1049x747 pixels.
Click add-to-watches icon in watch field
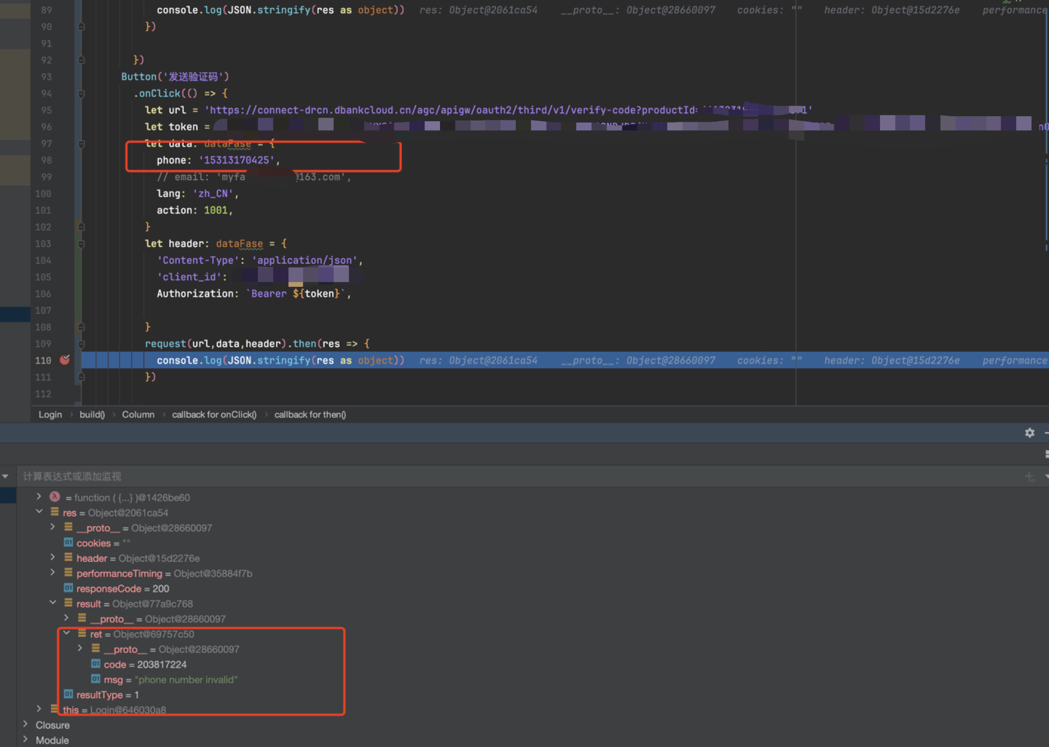tap(1029, 477)
